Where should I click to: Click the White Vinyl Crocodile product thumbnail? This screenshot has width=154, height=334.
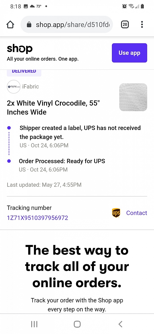tap(133, 97)
